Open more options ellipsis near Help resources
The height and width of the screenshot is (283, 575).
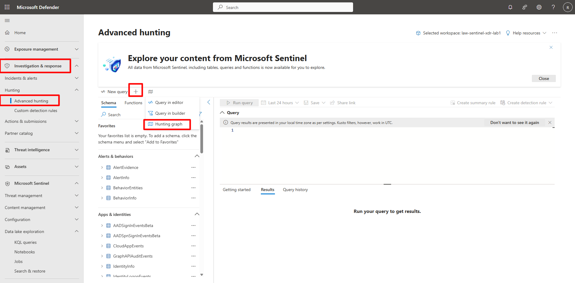(555, 33)
